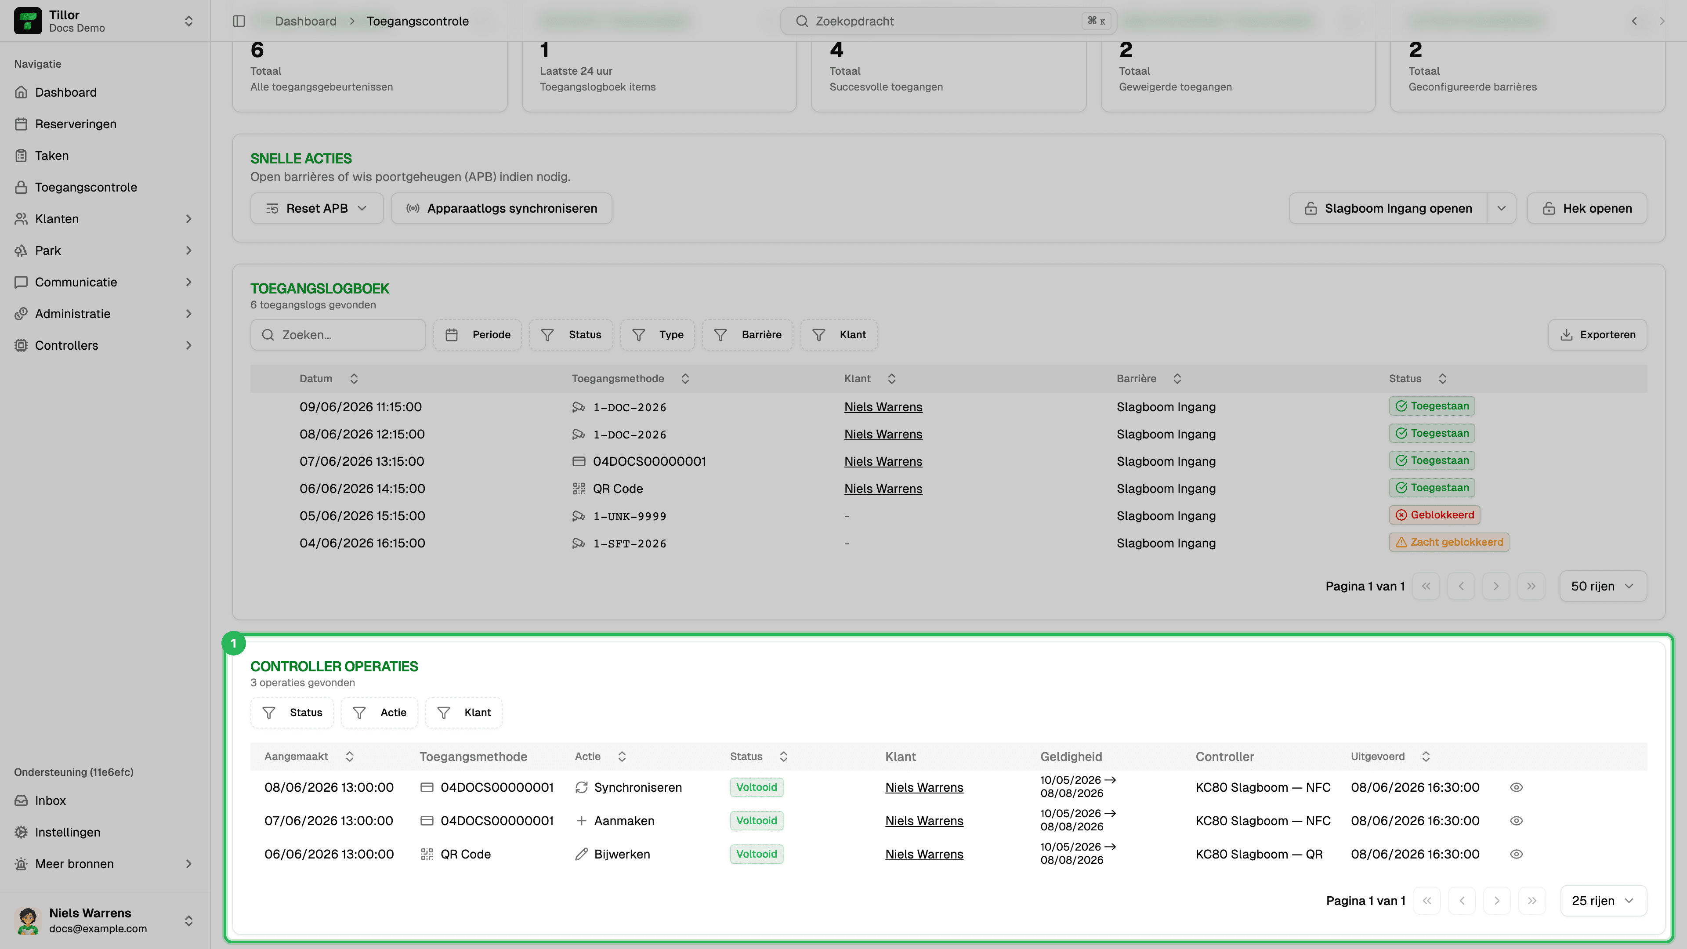Sort controller operaties by Aangemaakt
Image resolution: width=1687 pixels, height=949 pixels.
click(309, 757)
